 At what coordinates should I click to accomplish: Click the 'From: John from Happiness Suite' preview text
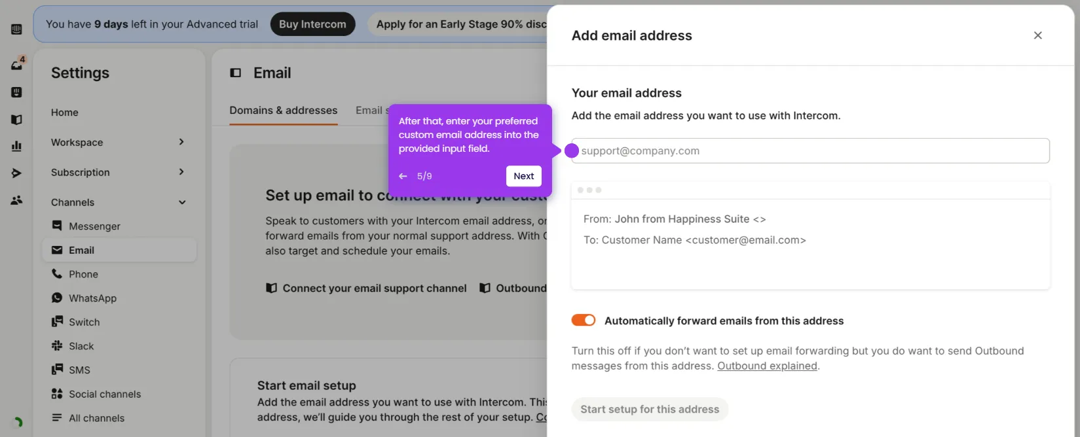(675, 219)
